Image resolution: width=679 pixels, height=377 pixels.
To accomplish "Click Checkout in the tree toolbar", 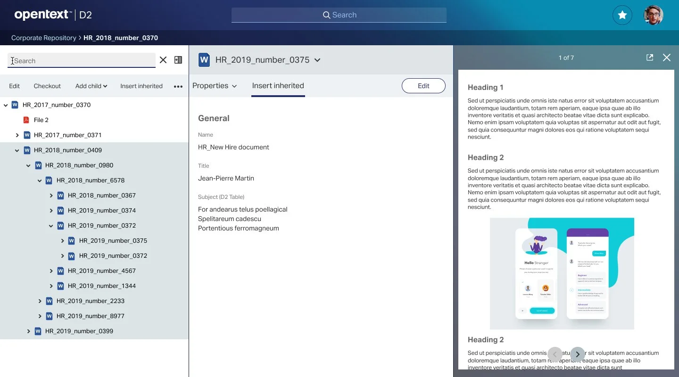I will 47,86.
